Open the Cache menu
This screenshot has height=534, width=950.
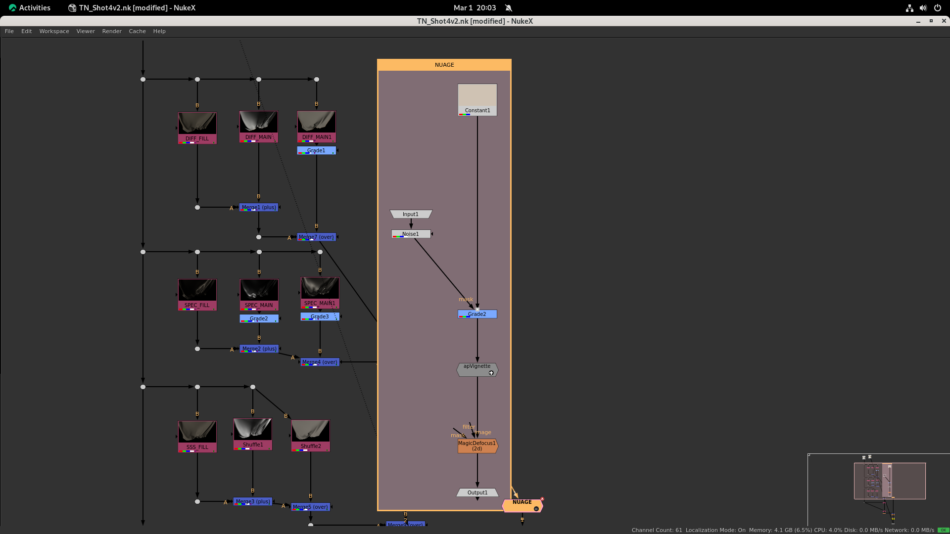tap(137, 31)
